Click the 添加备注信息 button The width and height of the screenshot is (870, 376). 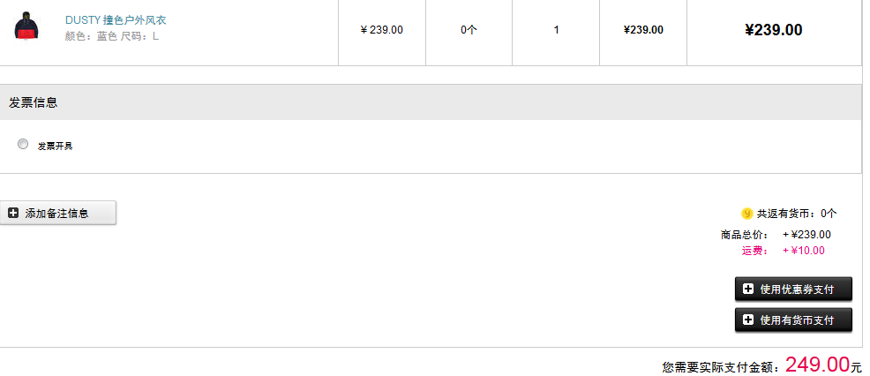point(57,214)
